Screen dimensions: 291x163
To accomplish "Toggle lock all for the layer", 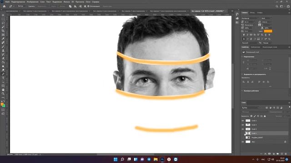I will click(x=265, y=116).
